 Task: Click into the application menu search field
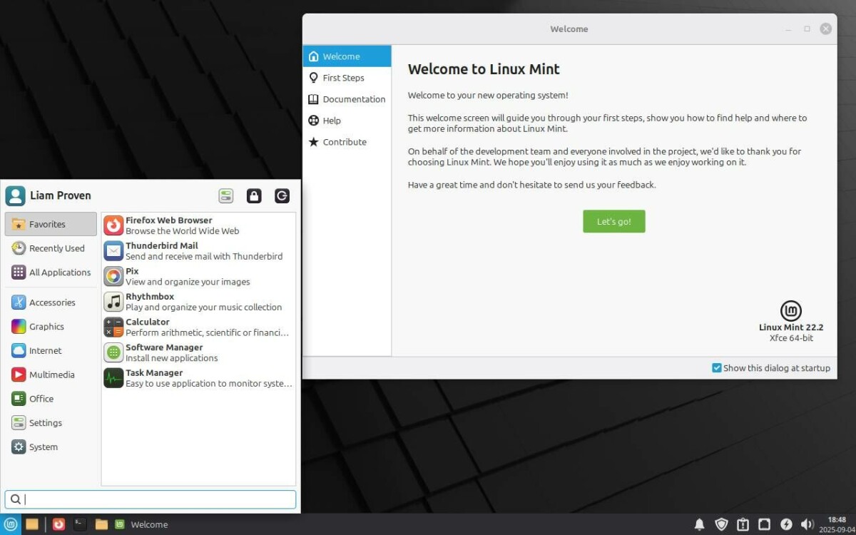(151, 499)
